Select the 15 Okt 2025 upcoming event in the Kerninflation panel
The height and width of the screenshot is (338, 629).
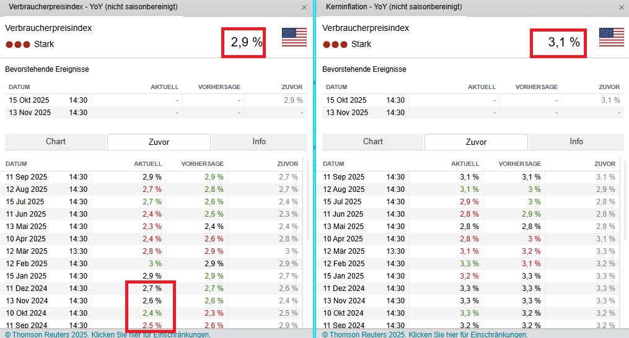pyautogui.click(x=473, y=100)
